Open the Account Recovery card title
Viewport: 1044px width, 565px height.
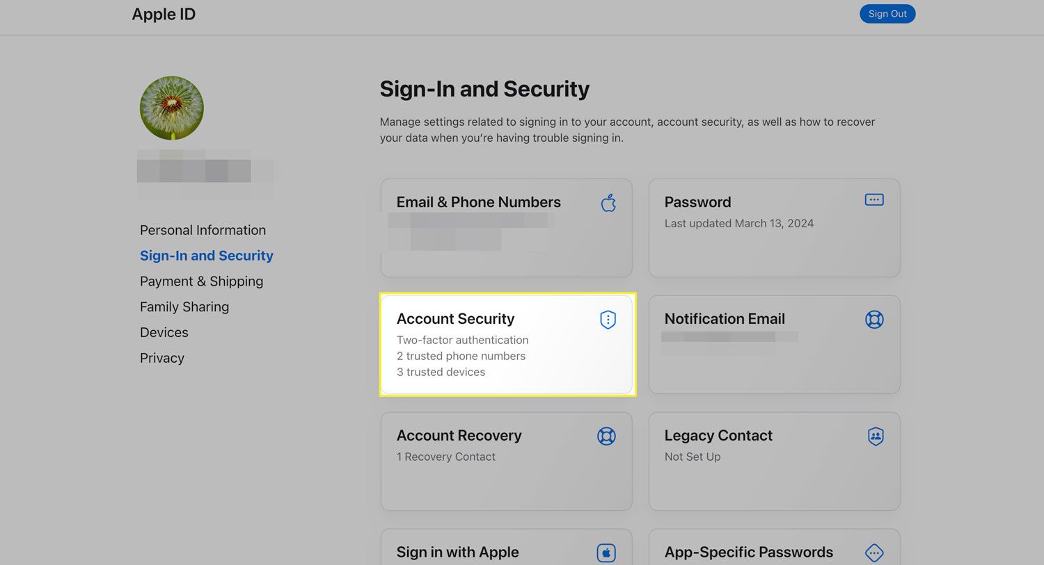459,436
